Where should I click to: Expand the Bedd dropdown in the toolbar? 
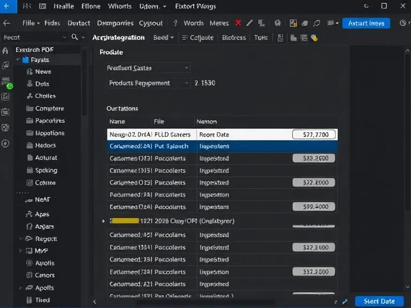pos(163,37)
